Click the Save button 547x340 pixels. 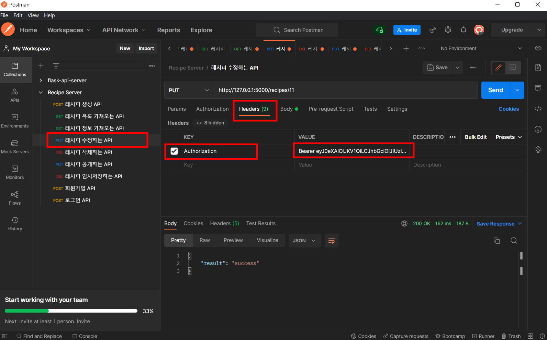click(x=438, y=68)
